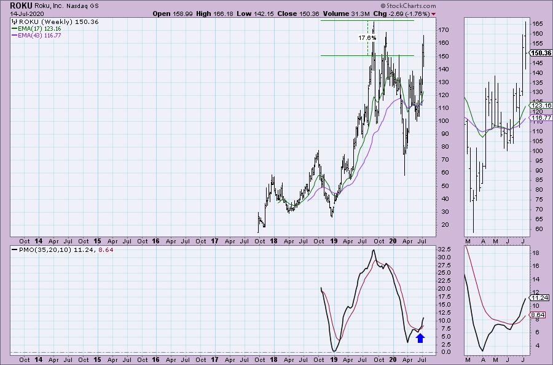This screenshot has width=553, height=365.
Task: Click the bar-style icon before ROKU (Weekly) legend
Action: (x=15, y=22)
